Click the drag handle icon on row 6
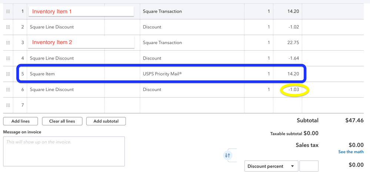370x175 pixels. tap(8, 90)
